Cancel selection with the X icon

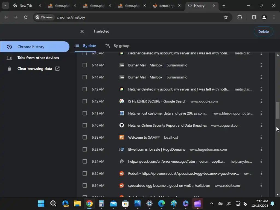tap(82, 31)
